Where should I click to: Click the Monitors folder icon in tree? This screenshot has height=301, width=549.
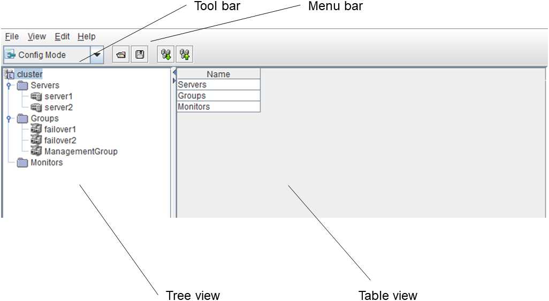point(22,163)
